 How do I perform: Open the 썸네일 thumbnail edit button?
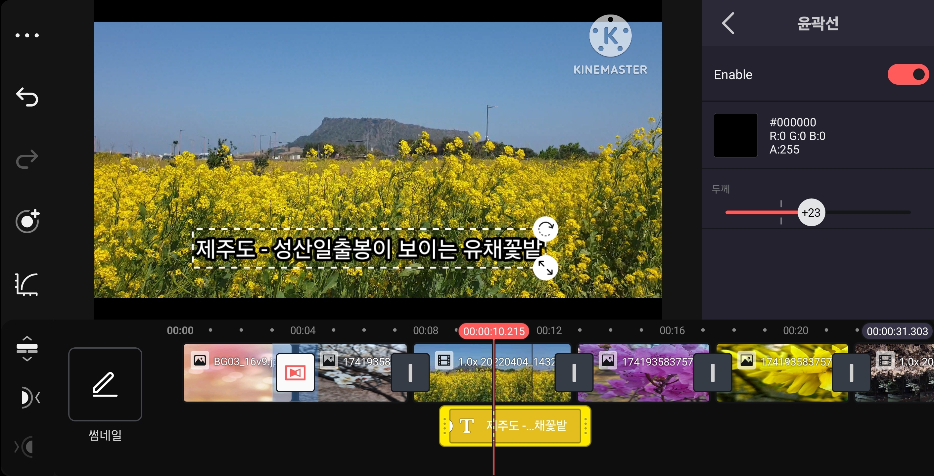pyautogui.click(x=105, y=384)
